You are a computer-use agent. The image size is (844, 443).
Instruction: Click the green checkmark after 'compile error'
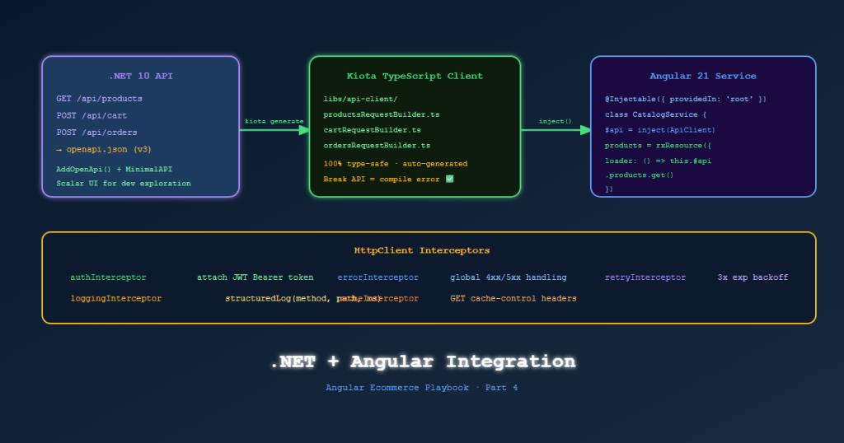pos(450,179)
